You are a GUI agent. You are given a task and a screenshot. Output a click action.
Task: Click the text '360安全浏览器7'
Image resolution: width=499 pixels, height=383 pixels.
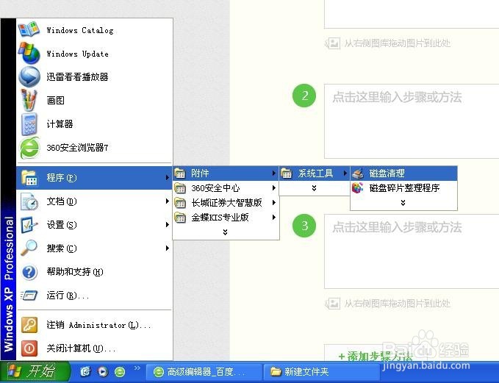pos(77,148)
